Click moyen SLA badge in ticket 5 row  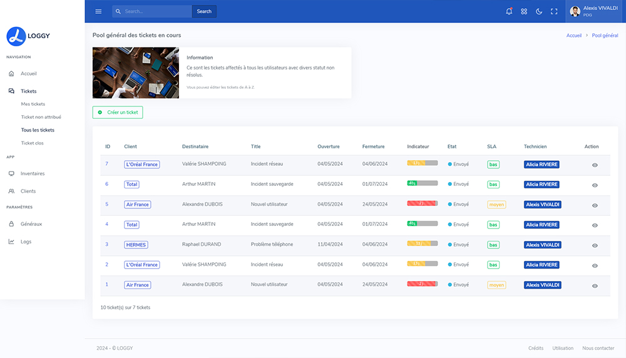pos(496,204)
